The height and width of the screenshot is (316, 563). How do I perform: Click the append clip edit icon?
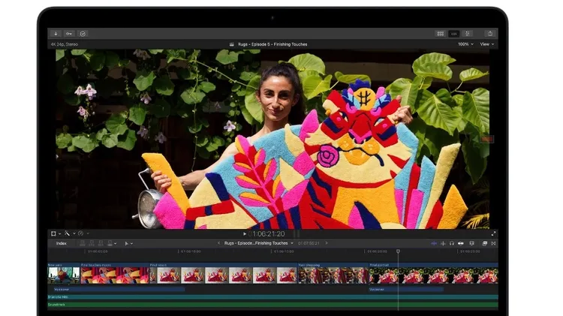(101, 243)
